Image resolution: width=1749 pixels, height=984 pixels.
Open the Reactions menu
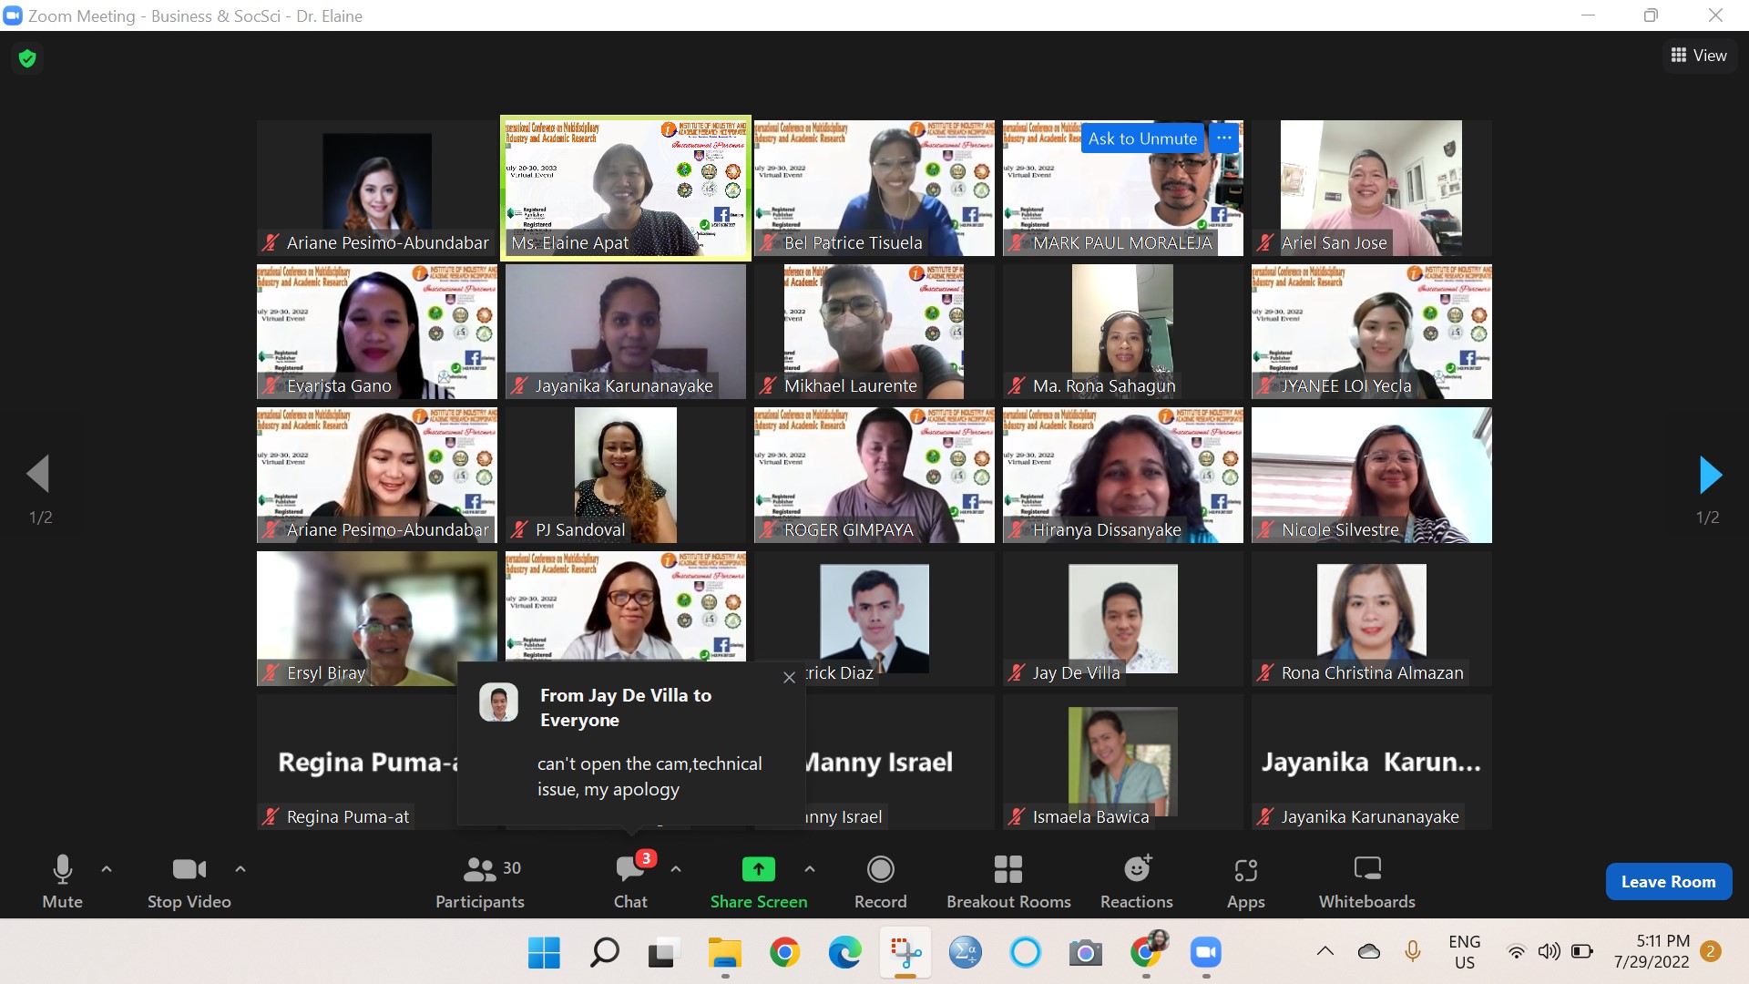coord(1136,869)
